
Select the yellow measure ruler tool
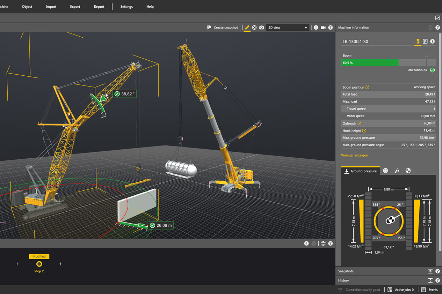247,28
